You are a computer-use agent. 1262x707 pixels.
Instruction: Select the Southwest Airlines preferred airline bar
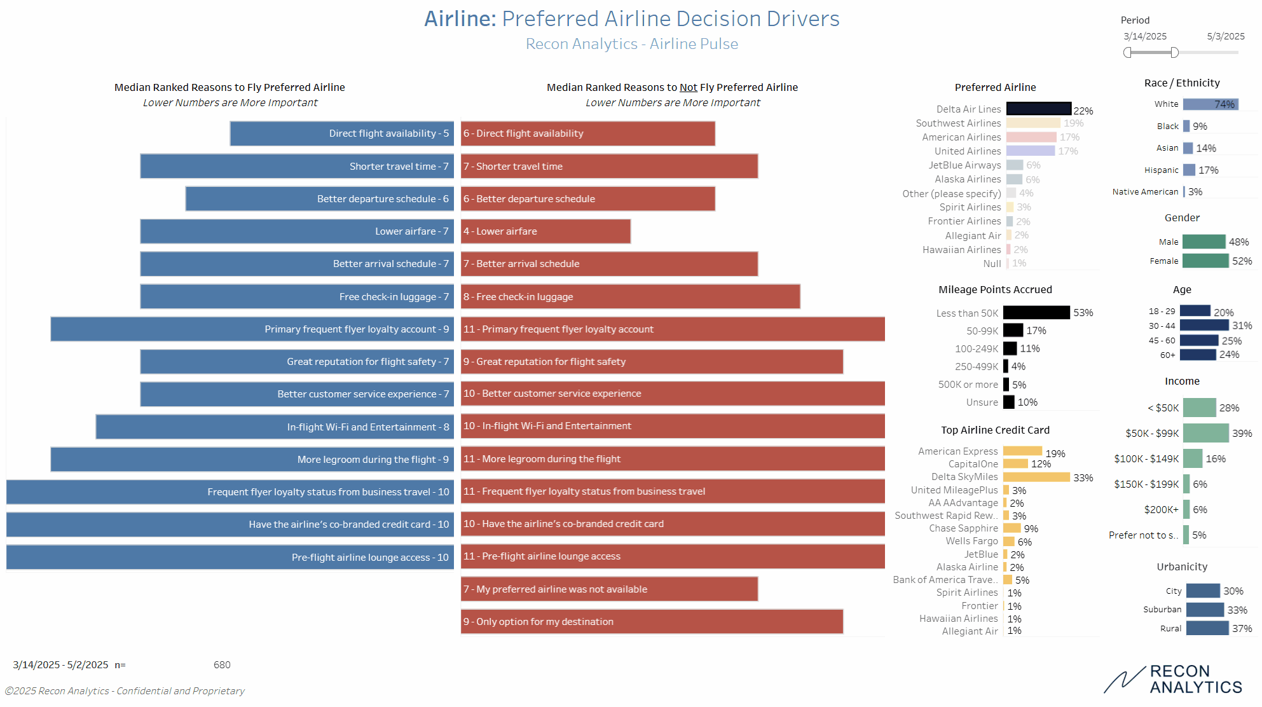(x=1032, y=123)
